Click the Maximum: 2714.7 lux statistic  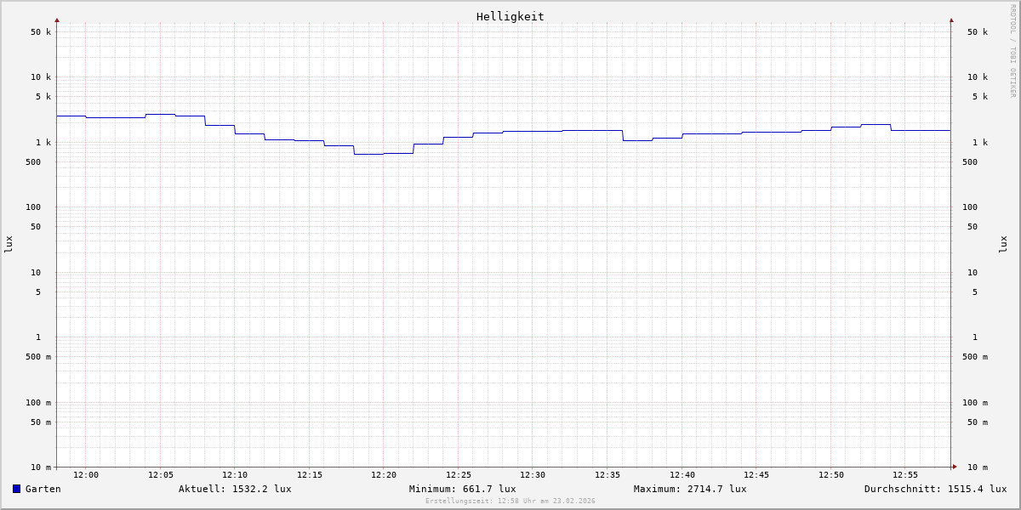(690, 489)
